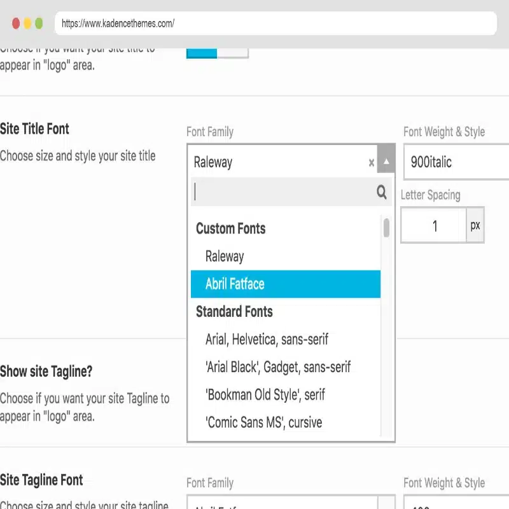509x509 pixels.
Task: Click the browser URL address bar
Action: (x=275, y=24)
